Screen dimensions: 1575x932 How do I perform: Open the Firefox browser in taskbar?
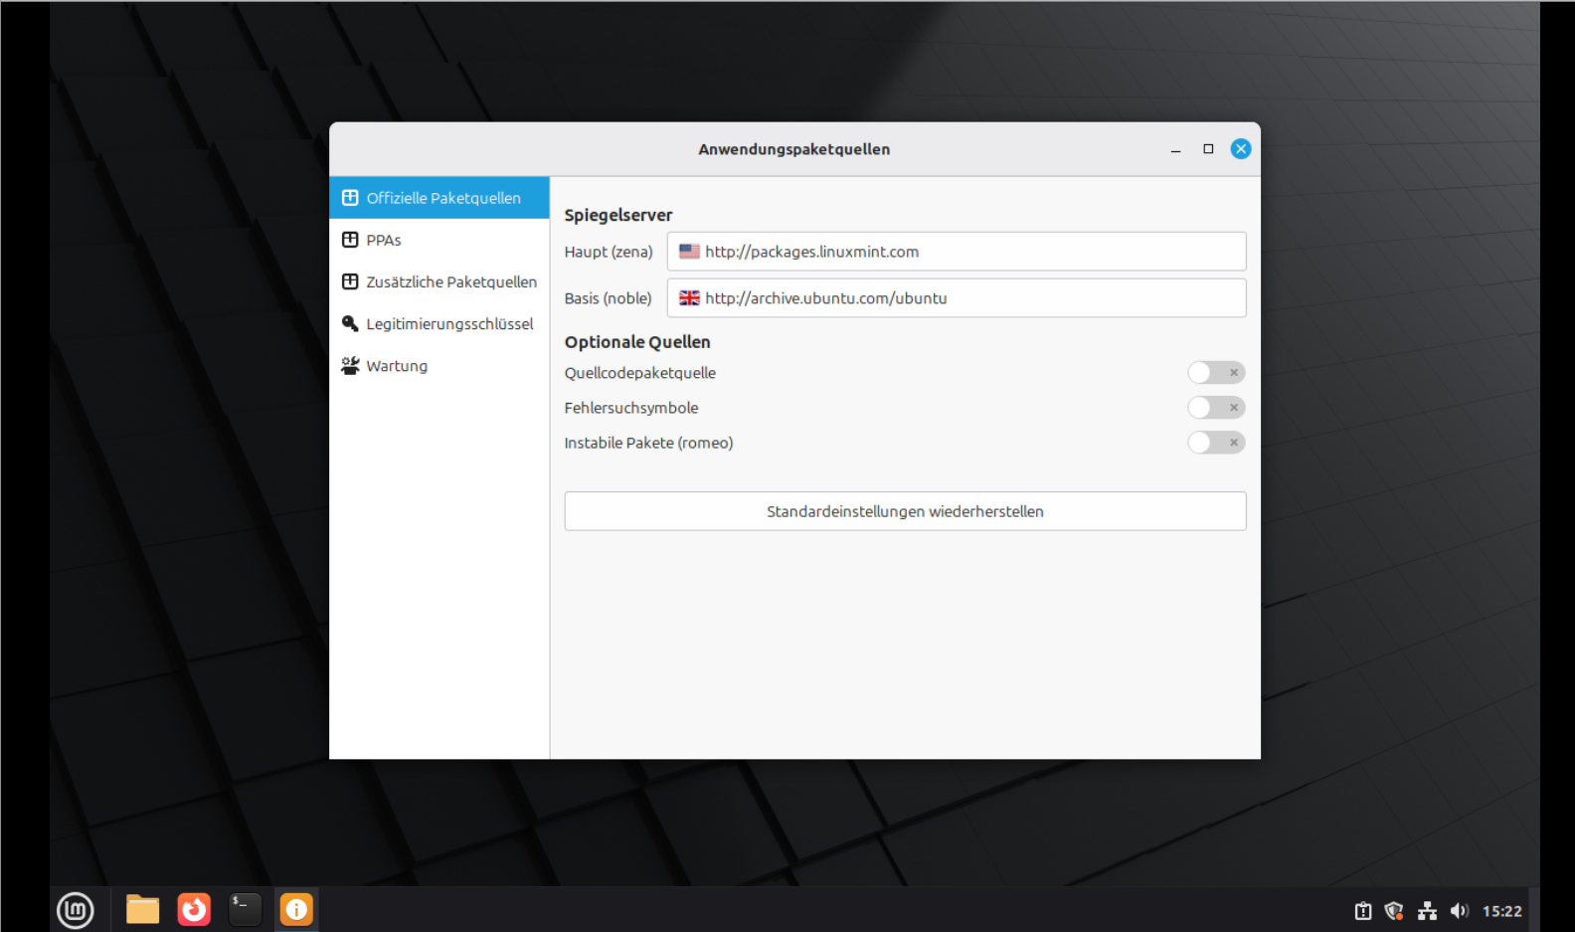pos(194,909)
